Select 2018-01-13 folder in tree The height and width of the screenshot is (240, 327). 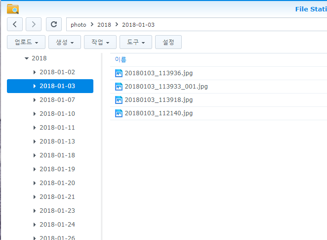pyautogui.click(x=57, y=142)
